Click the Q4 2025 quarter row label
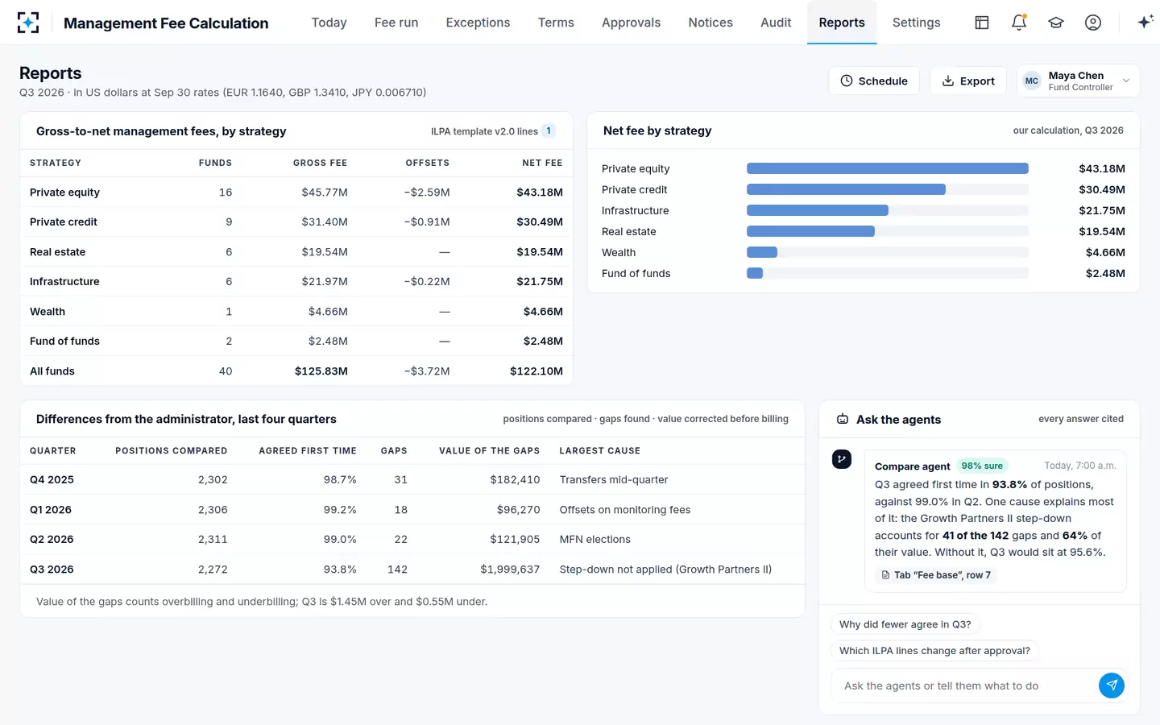The height and width of the screenshot is (725, 1160). [52, 479]
